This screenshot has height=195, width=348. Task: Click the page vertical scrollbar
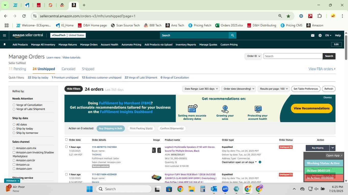346,47
